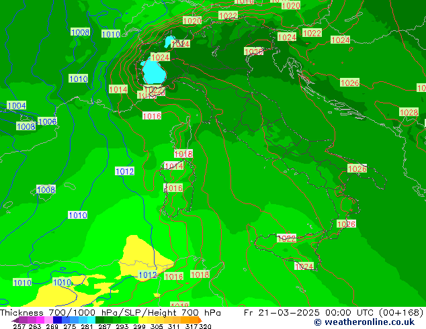Click the blue 1006 isobar label
This screenshot has height=329, width=426.
pos(47,122)
